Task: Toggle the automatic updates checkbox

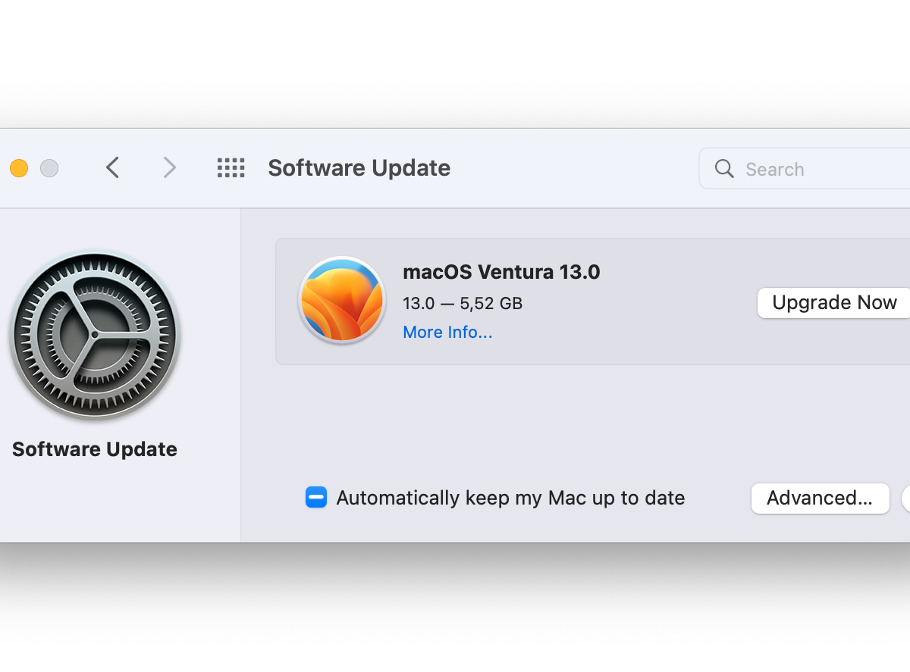Action: [316, 498]
